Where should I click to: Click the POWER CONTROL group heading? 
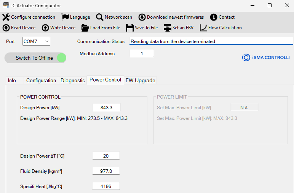coord(40,97)
